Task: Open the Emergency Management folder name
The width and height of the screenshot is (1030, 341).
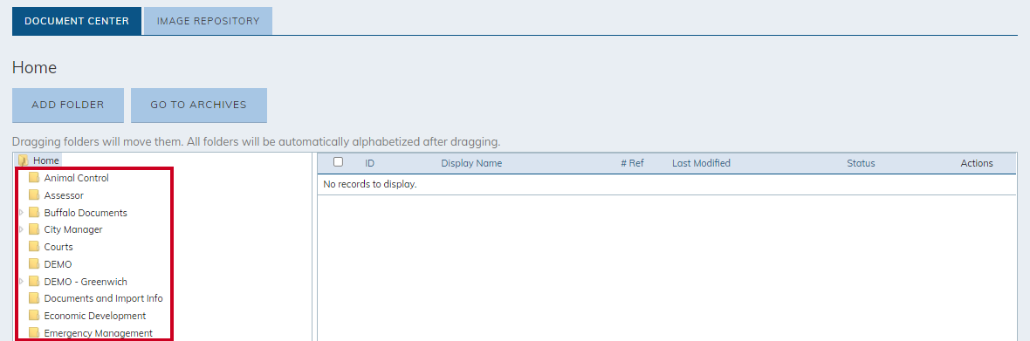Action: (x=98, y=333)
